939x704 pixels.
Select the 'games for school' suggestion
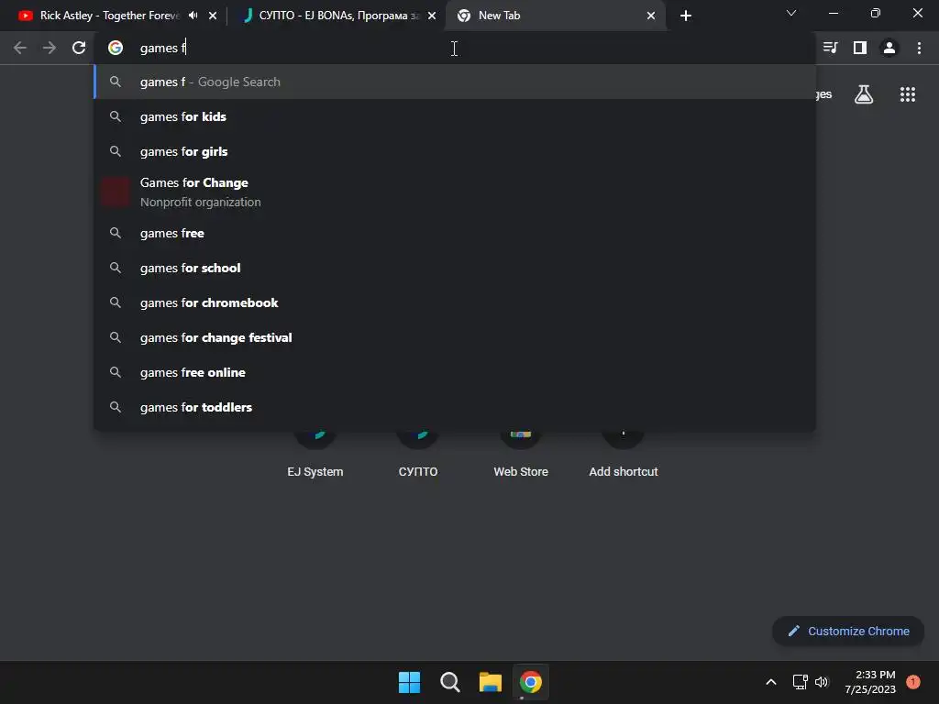click(455, 268)
